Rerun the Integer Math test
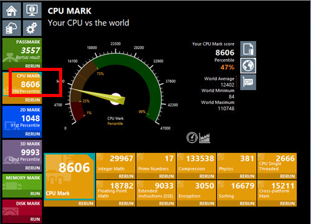The height and width of the screenshot is (224, 311). coord(126,176)
